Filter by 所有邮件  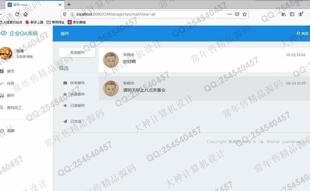[x=78, y=83]
